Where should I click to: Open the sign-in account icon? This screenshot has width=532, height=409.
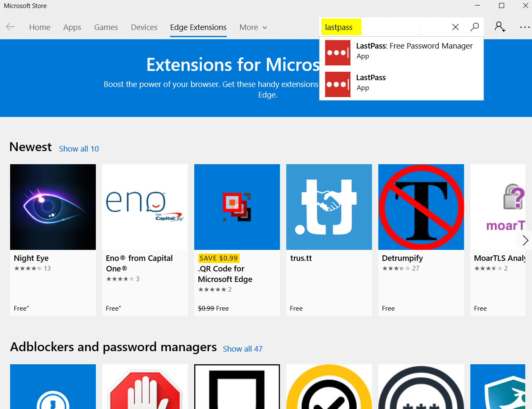(x=500, y=27)
